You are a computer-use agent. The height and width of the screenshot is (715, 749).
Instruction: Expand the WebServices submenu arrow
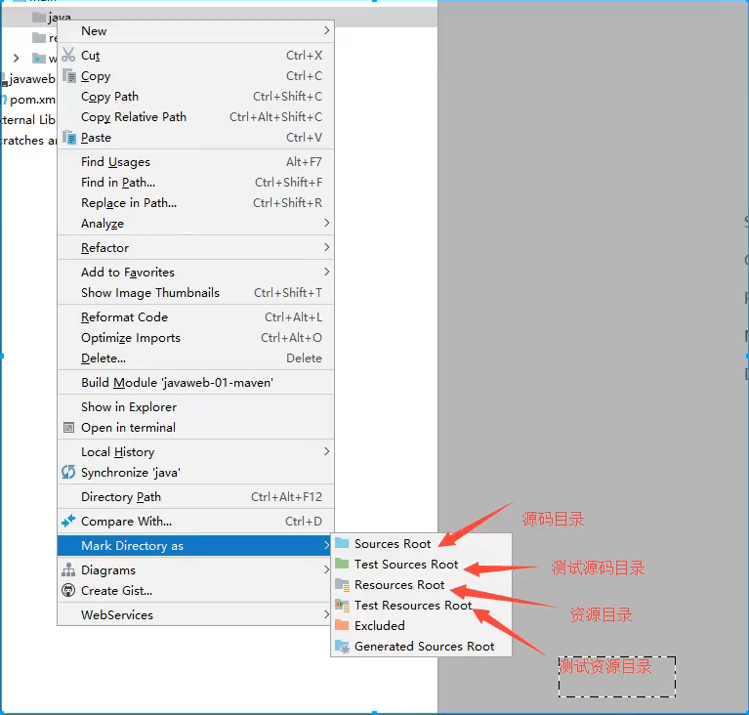[x=327, y=614]
